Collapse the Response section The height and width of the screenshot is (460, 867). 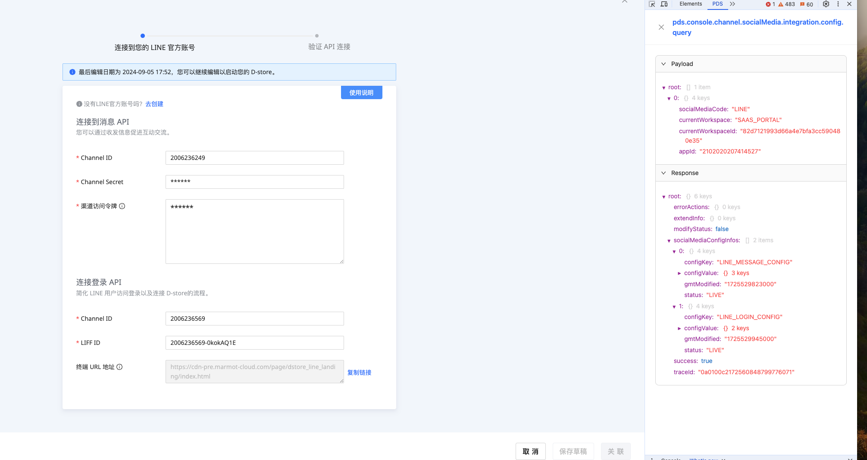click(x=664, y=173)
